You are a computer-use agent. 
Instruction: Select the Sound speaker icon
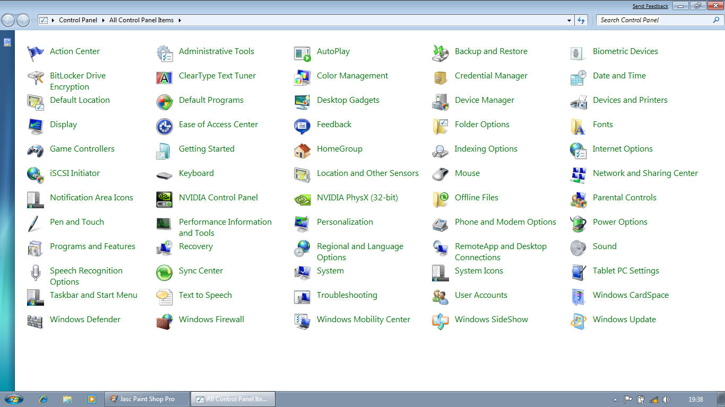point(578,247)
